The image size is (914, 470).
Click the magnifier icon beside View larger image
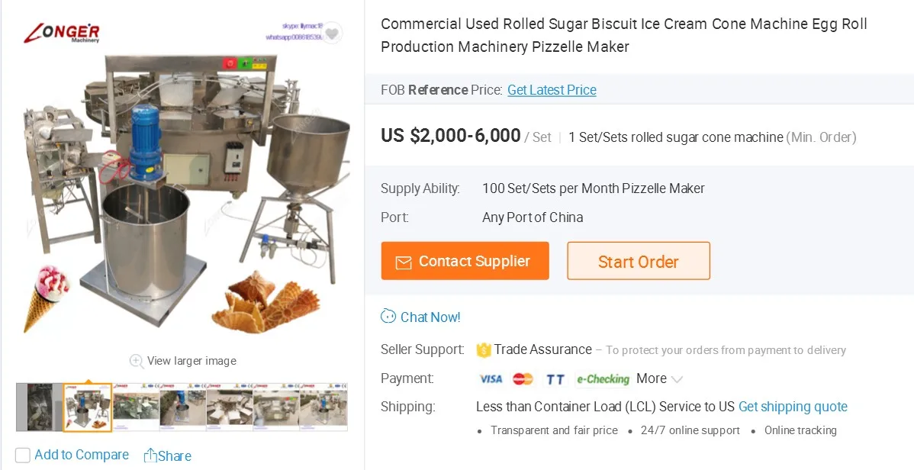coord(137,361)
